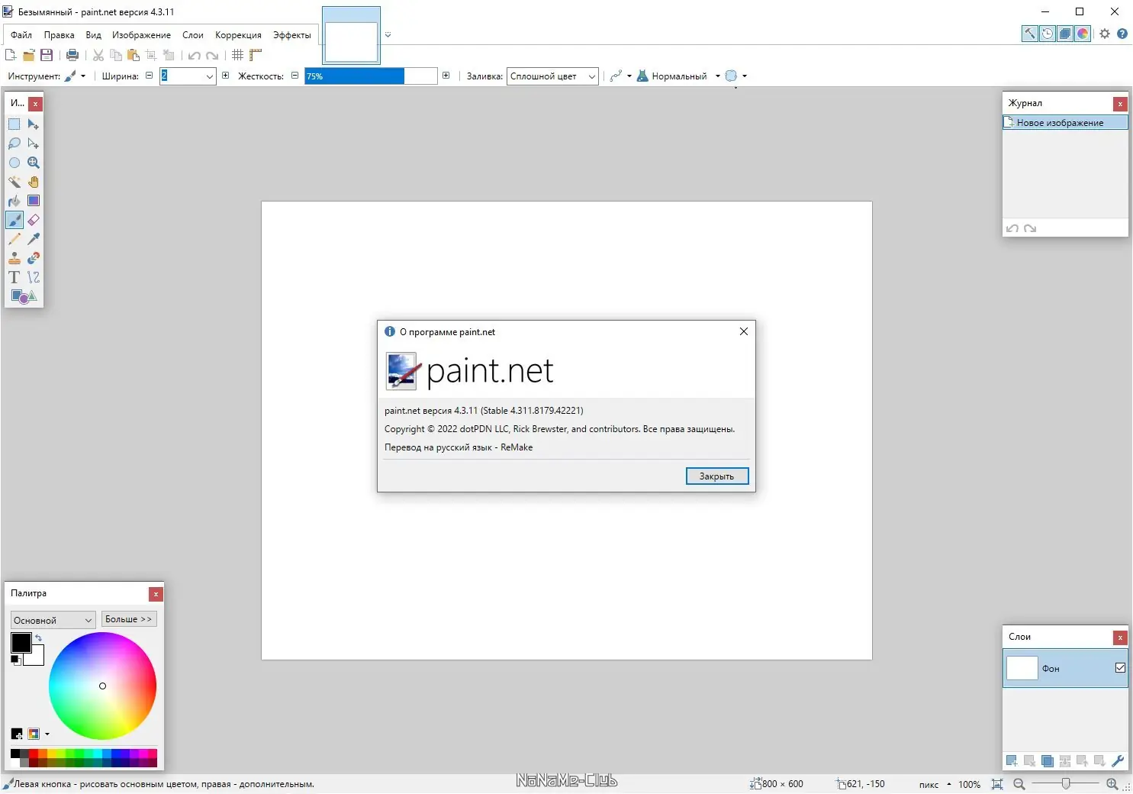Reset colors to black and white
The image size is (1133, 794).
[x=14, y=660]
